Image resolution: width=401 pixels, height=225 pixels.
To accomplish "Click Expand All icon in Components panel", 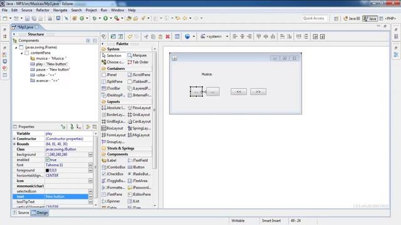I will coord(88,41).
